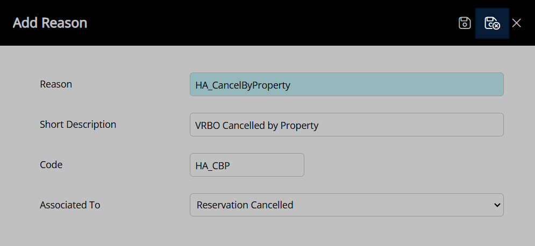535x246 pixels.
Task: Expand the dropdown using its chevron arrow
Action: tap(497, 205)
